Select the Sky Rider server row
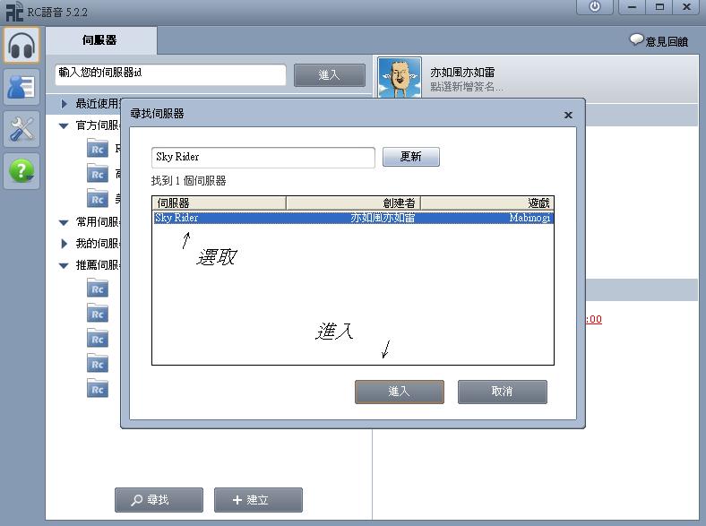 pos(353,218)
